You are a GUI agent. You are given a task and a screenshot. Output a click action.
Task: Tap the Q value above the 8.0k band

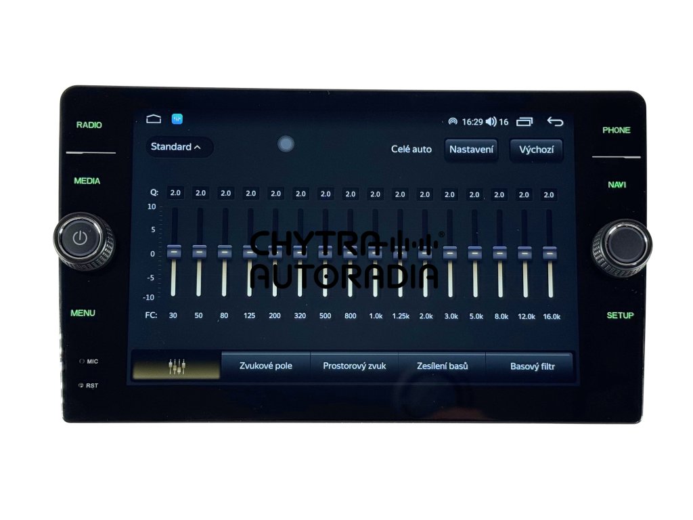pos(499,194)
